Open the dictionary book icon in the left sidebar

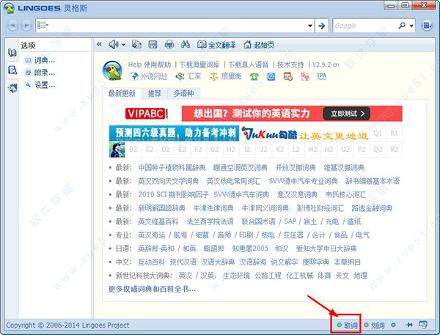coord(12,53)
